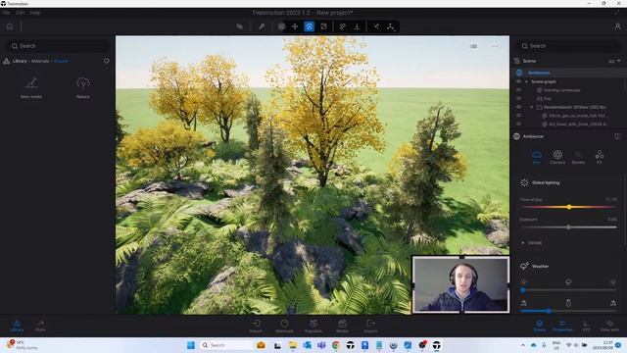Open the File menu
This screenshot has height=353, width=627.
coord(6,13)
